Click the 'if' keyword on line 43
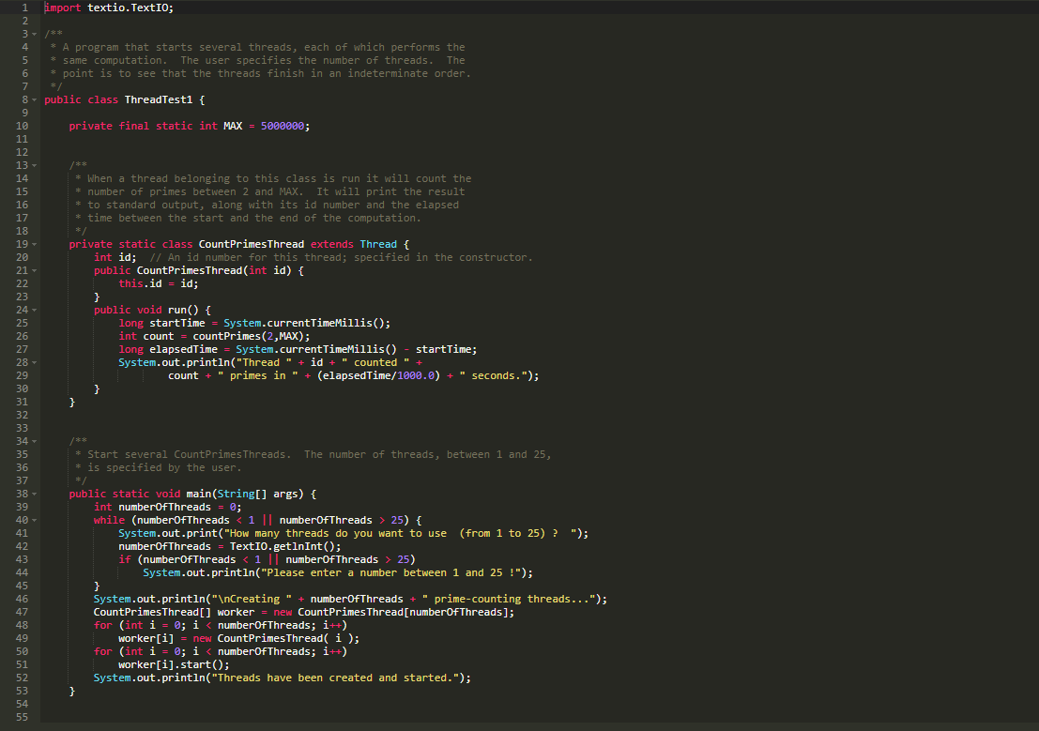 125,559
